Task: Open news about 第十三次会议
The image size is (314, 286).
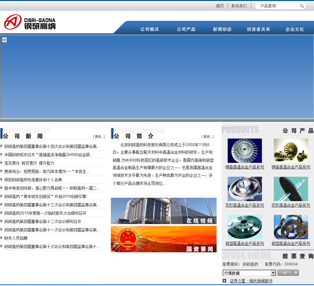Action: coord(52,205)
